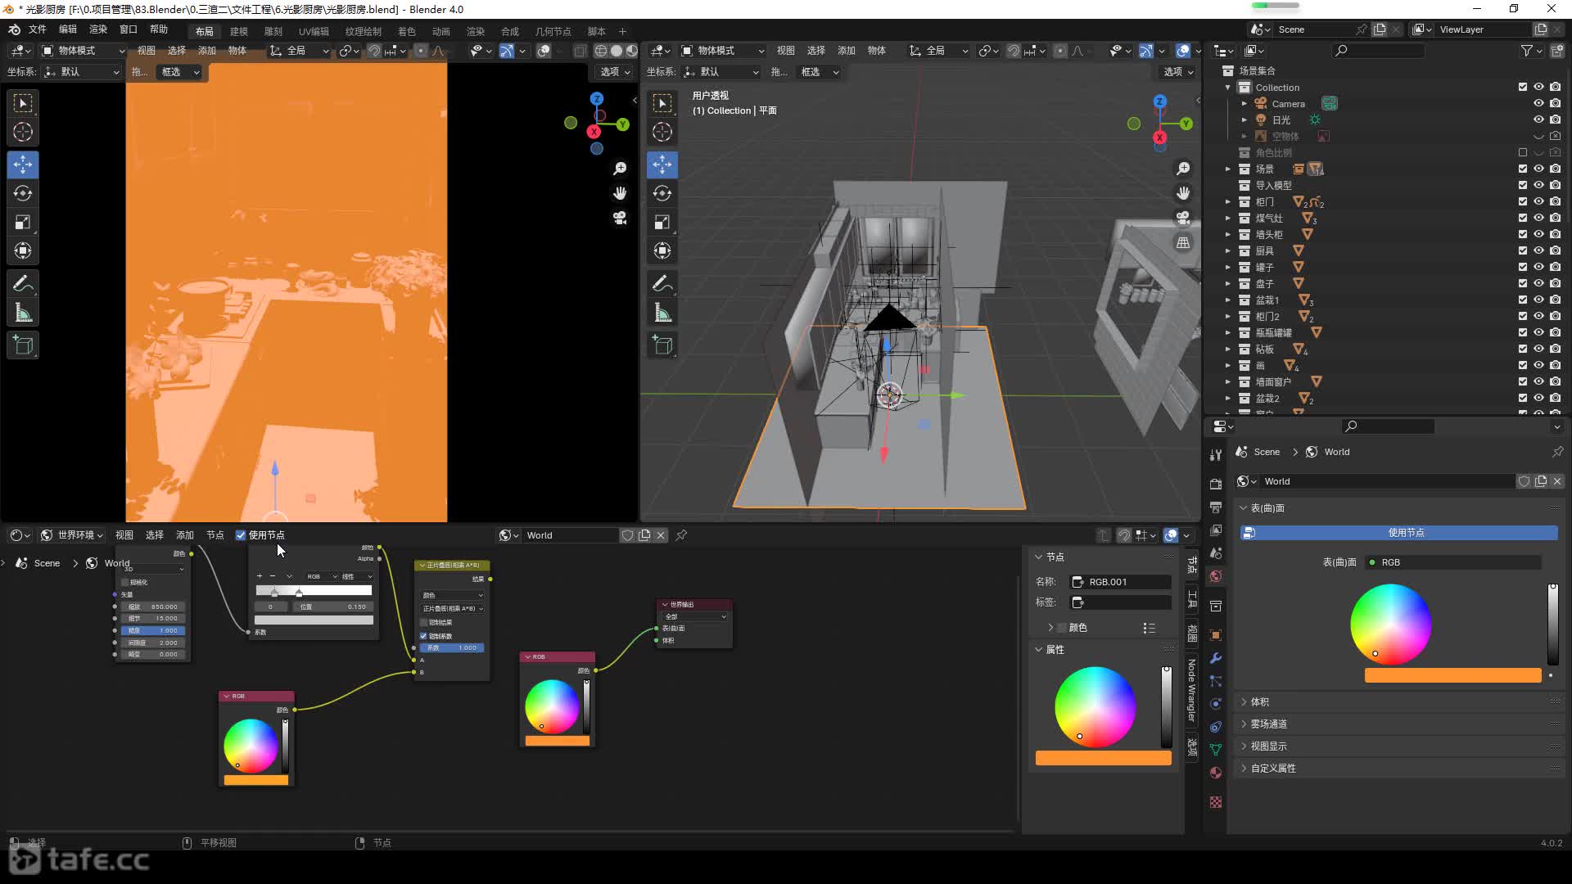Open the View Layer properties tab
The width and height of the screenshot is (1572, 884).
tap(1216, 530)
